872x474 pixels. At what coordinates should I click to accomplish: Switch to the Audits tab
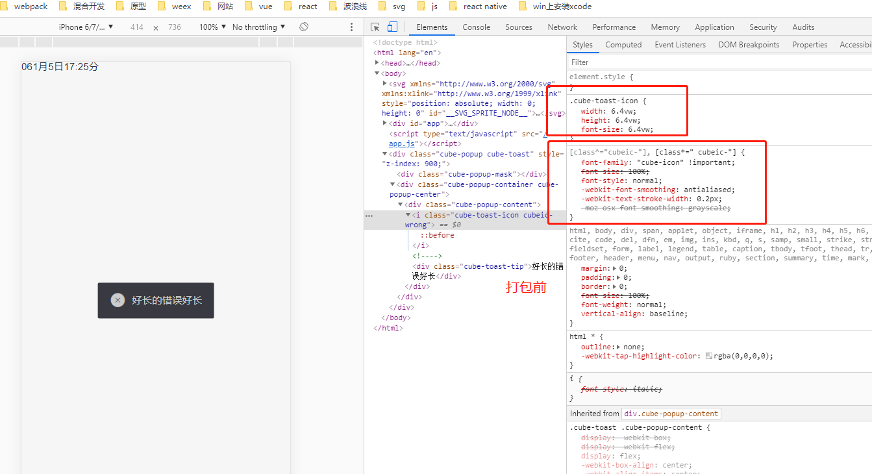coord(803,27)
